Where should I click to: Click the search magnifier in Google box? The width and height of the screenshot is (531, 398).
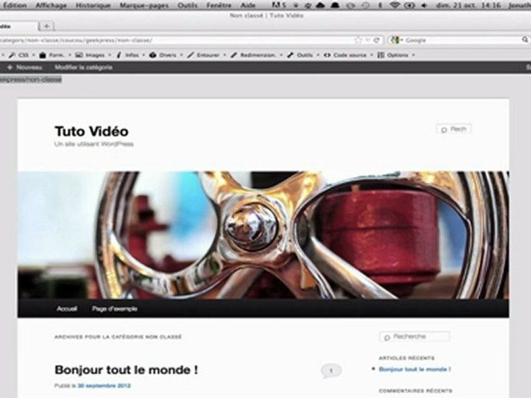(x=525, y=40)
